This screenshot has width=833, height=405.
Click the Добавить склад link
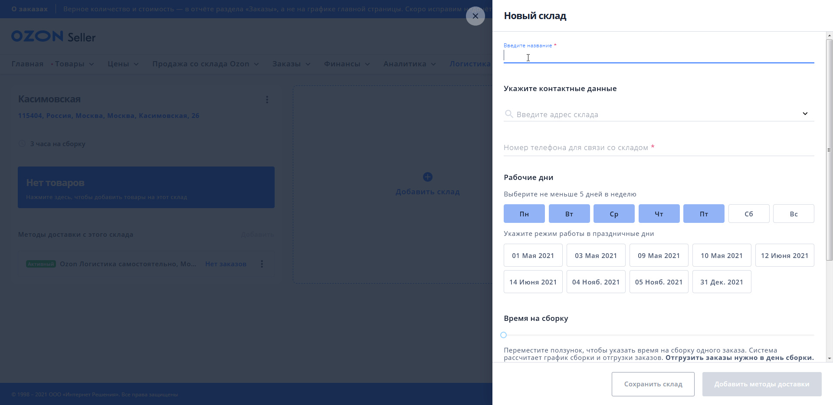[x=428, y=192]
